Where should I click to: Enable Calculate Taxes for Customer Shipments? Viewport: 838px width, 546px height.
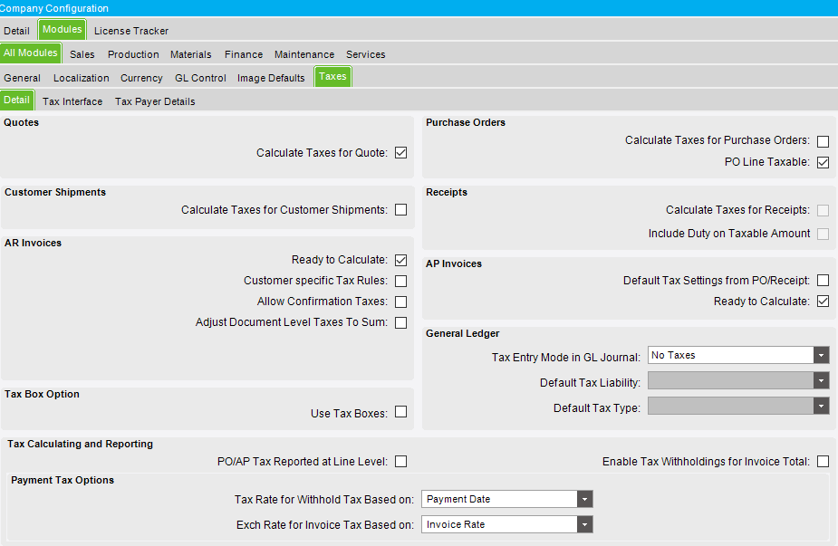(x=400, y=210)
